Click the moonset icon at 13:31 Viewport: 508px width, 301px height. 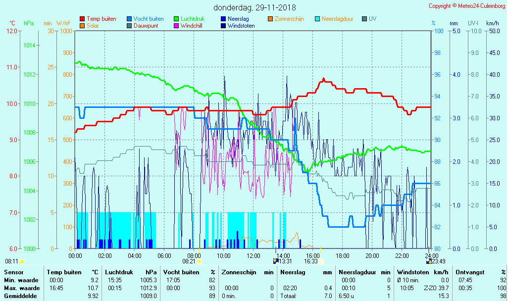click(276, 261)
